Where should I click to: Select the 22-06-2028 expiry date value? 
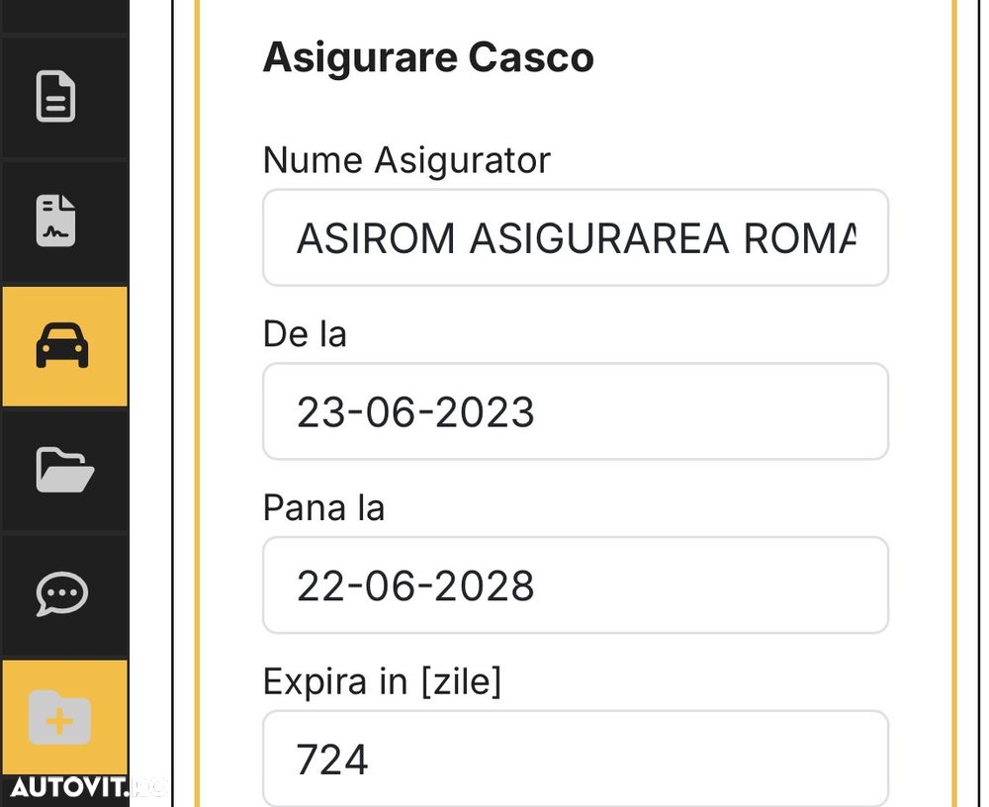pyautogui.click(x=415, y=585)
